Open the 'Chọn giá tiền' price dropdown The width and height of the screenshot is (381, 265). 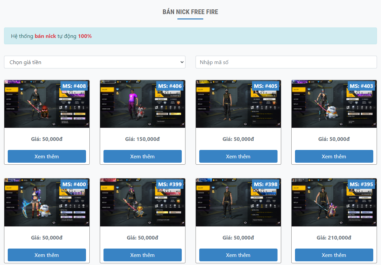pyautogui.click(x=95, y=62)
